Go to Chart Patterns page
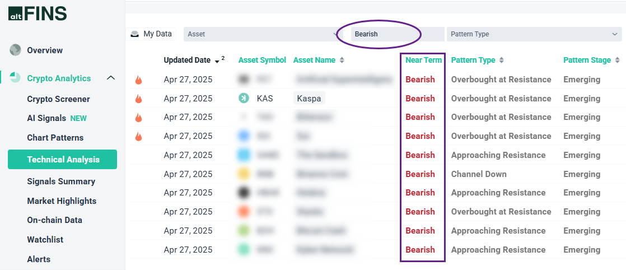The width and height of the screenshot is (626, 270). click(55, 138)
